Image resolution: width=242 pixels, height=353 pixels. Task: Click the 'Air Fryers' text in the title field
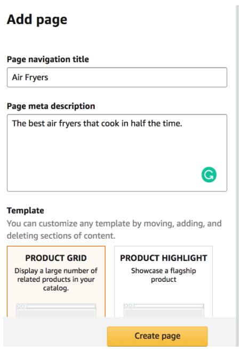(x=30, y=78)
